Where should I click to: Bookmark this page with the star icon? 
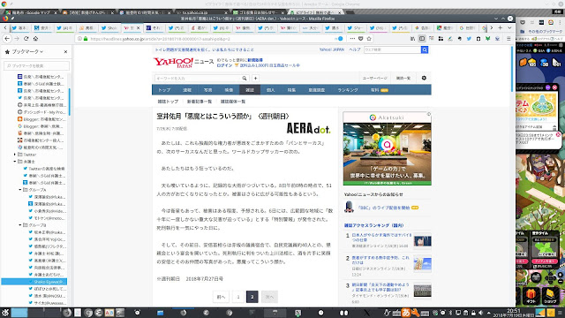click(369, 39)
